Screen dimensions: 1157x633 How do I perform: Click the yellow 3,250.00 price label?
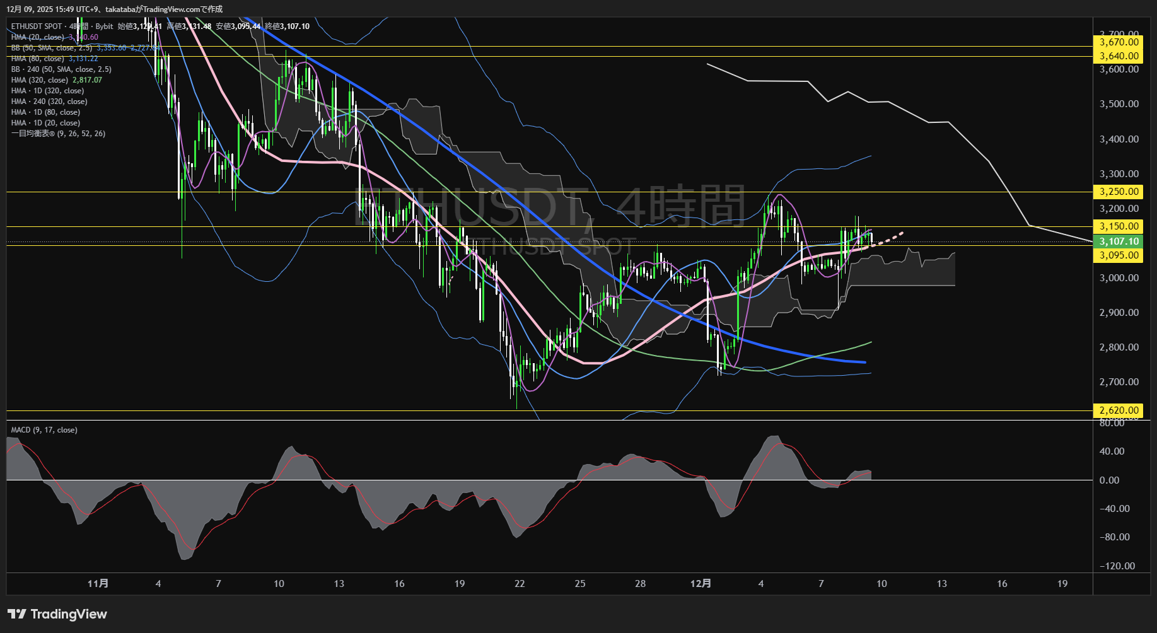(x=1119, y=192)
